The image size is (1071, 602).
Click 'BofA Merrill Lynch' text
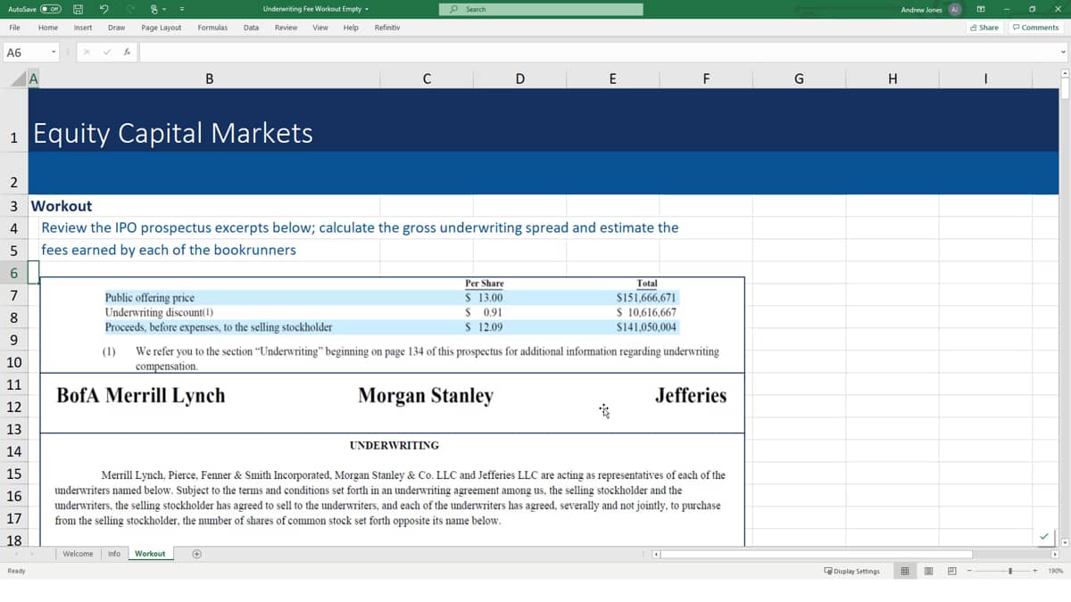click(x=140, y=395)
